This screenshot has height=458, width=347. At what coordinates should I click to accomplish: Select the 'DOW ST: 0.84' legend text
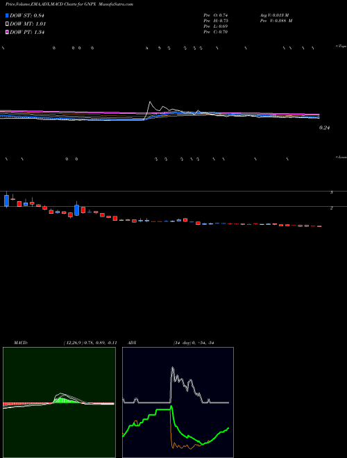[27, 16]
